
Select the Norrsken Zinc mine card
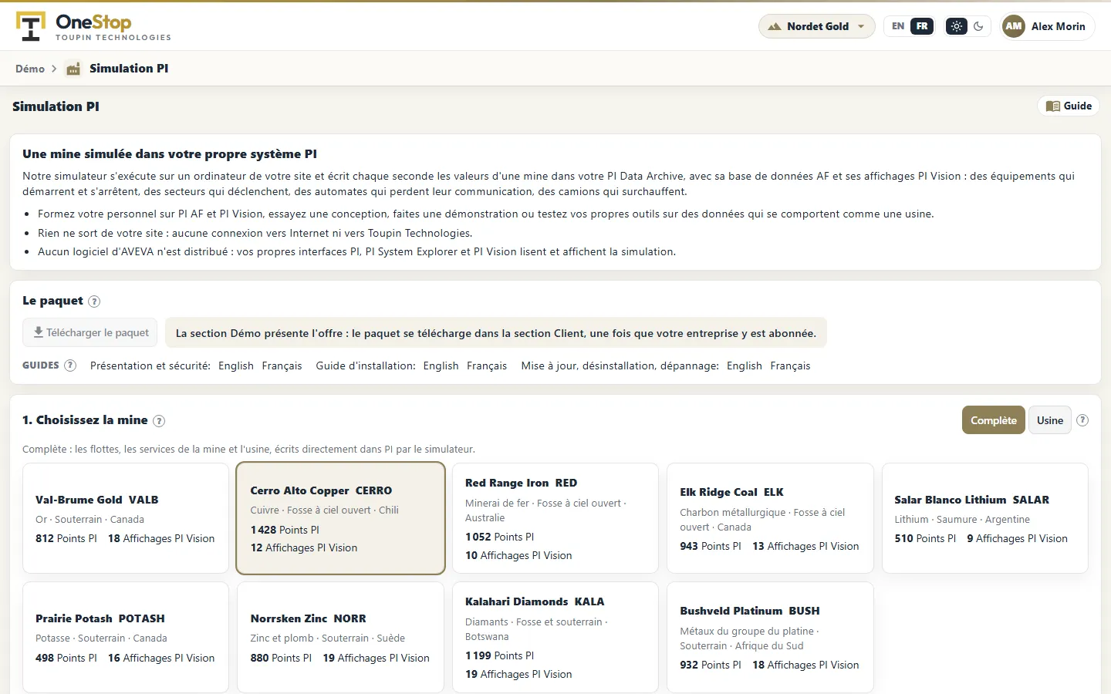click(x=340, y=638)
